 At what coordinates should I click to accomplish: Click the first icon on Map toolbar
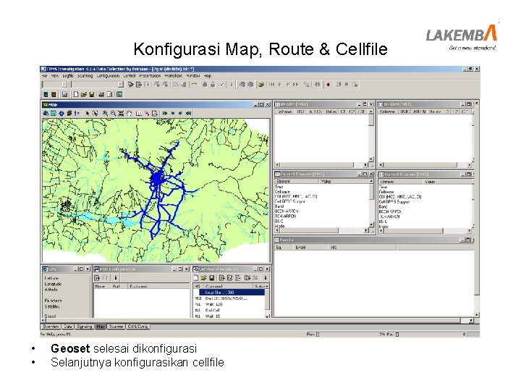(x=47, y=113)
